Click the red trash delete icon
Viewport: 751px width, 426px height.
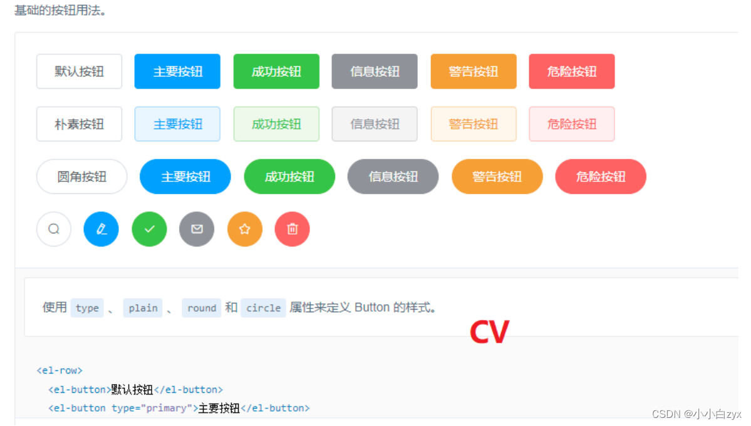(292, 229)
